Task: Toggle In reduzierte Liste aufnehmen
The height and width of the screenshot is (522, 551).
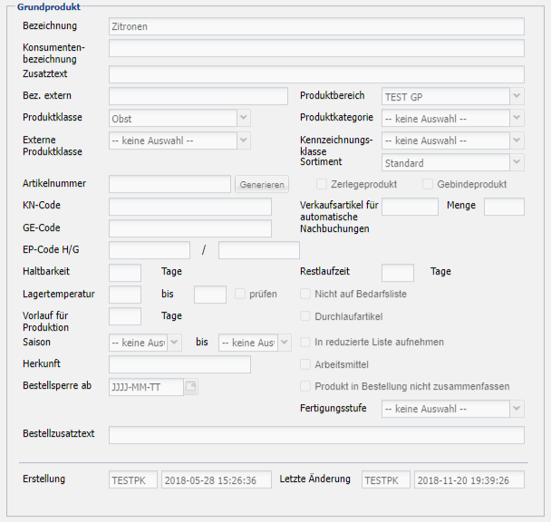Action: (306, 342)
